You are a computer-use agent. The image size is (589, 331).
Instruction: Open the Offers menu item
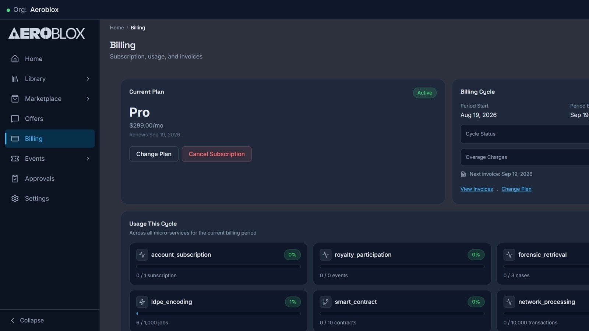point(50,119)
